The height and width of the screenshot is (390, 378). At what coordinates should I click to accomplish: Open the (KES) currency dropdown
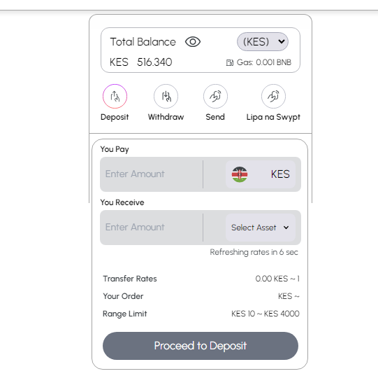(x=263, y=41)
